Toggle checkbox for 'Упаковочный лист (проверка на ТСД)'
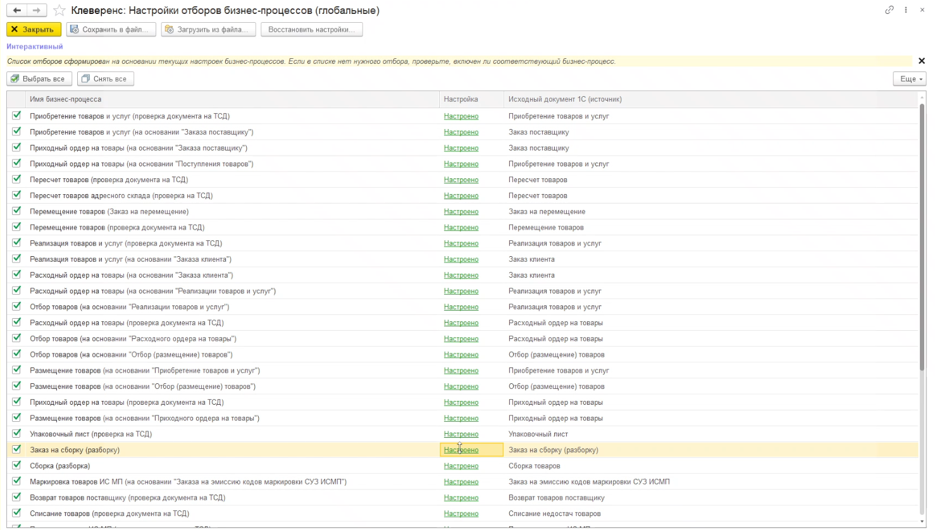 coord(16,433)
